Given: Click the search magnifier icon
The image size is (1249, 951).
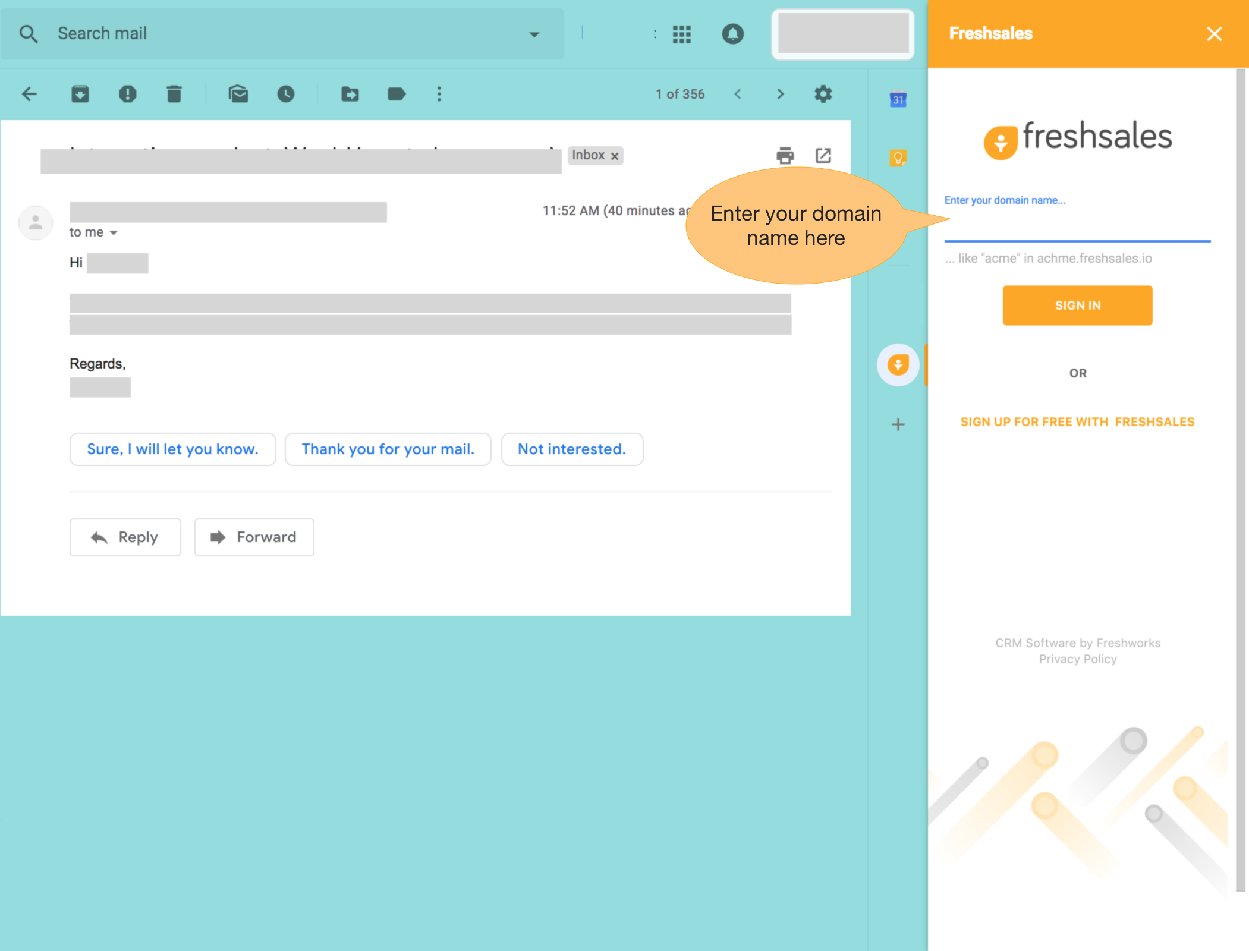Looking at the screenshot, I should click(28, 34).
